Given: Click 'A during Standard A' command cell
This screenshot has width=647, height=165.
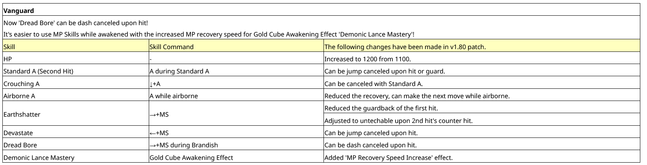Looking at the screenshot, I should tap(236, 71).
